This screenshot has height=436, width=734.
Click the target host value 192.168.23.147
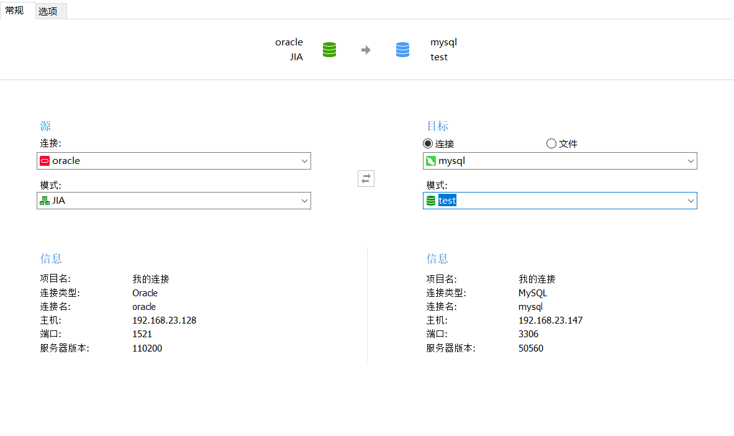(x=550, y=320)
